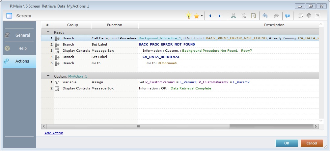Click the Add Action link

[54, 133]
